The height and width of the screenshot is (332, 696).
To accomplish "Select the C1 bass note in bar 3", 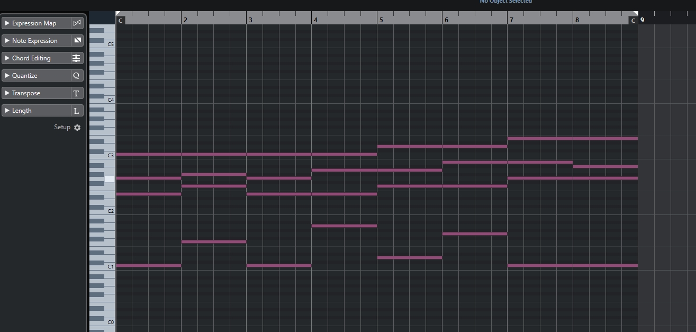I will tap(279, 265).
